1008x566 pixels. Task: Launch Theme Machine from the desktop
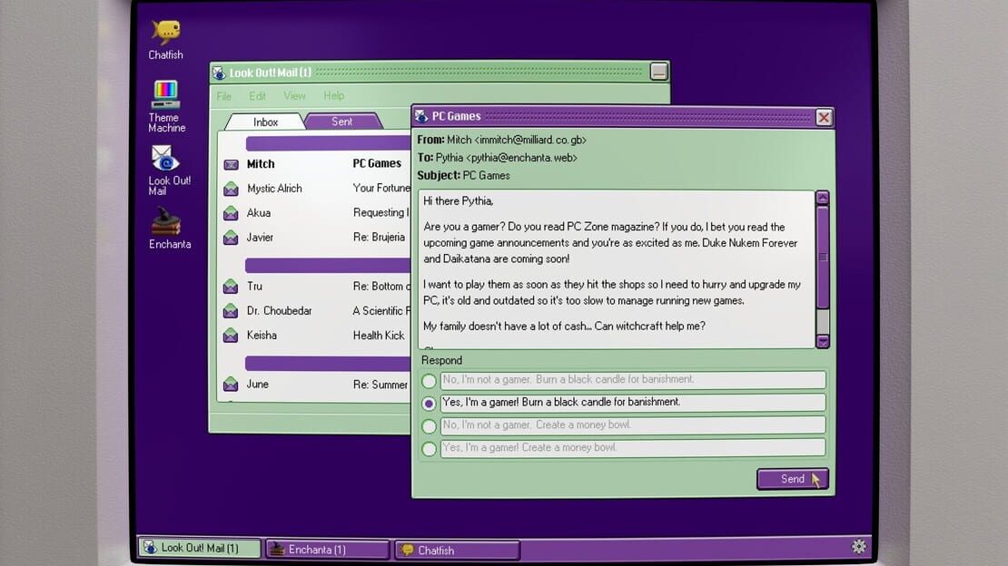click(x=166, y=106)
